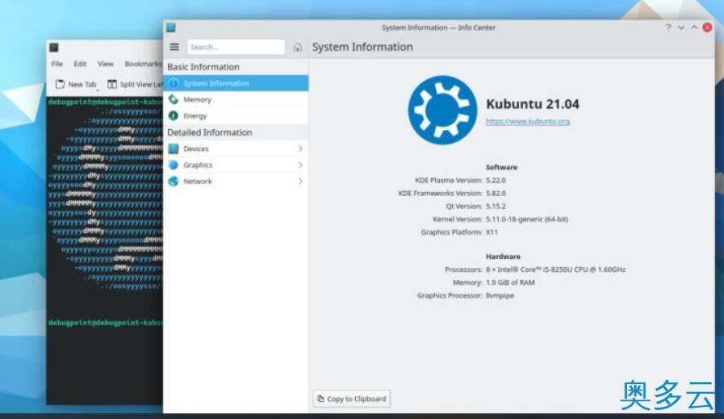Select the Memory entry
The width and height of the screenshot is (724, 419).
pyautogui.click(x=236, y=100)
